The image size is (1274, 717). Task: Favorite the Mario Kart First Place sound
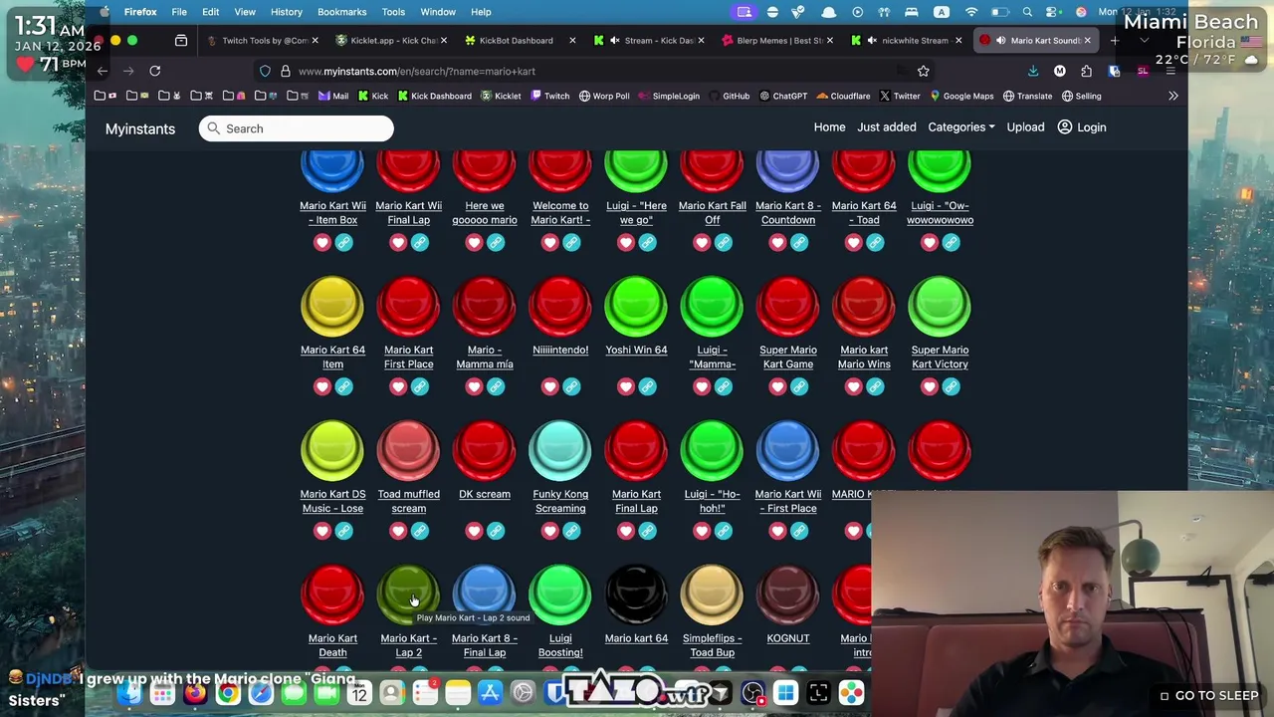(398, 386)
